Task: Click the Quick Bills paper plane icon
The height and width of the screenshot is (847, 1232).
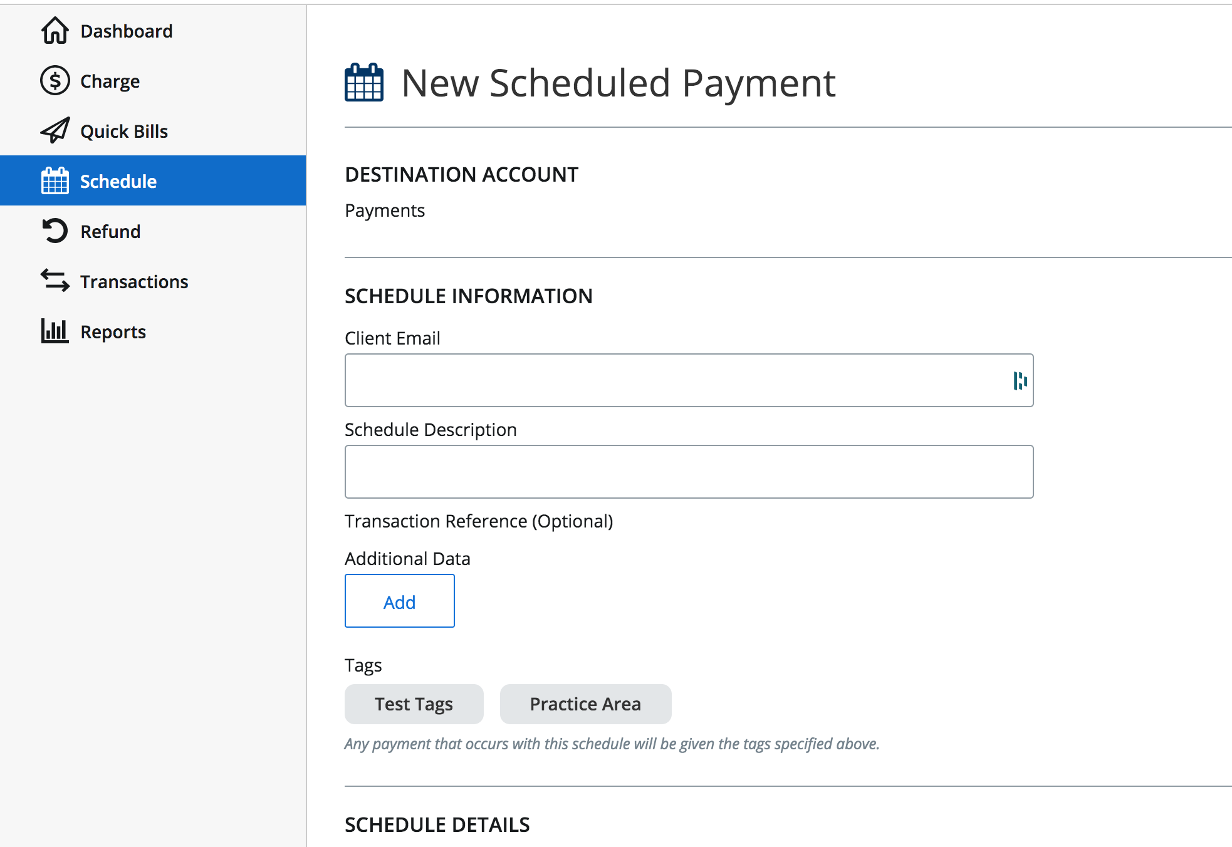Action: (55, 131)
